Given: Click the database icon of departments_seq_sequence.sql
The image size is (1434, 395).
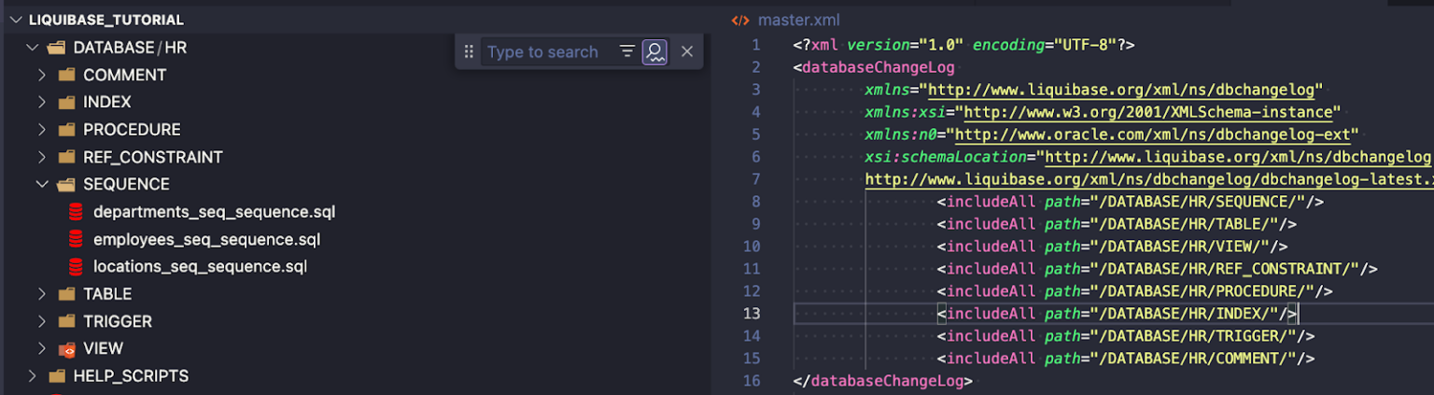Looking at the screenshot, I should click(76, 212).
